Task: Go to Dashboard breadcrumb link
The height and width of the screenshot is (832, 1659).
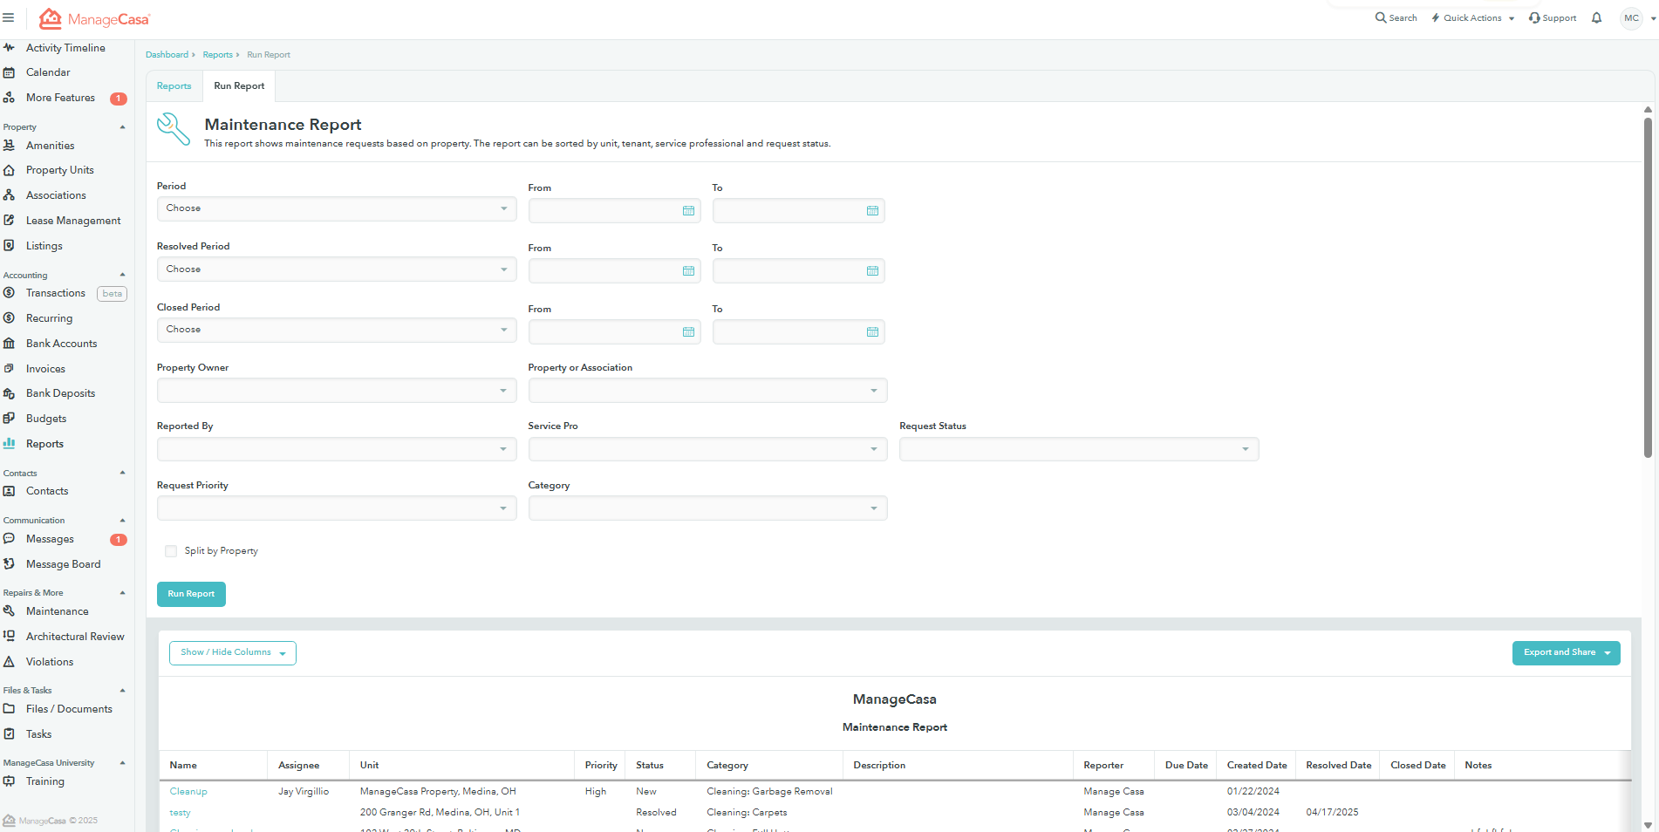Action: (x=167, y=55)
